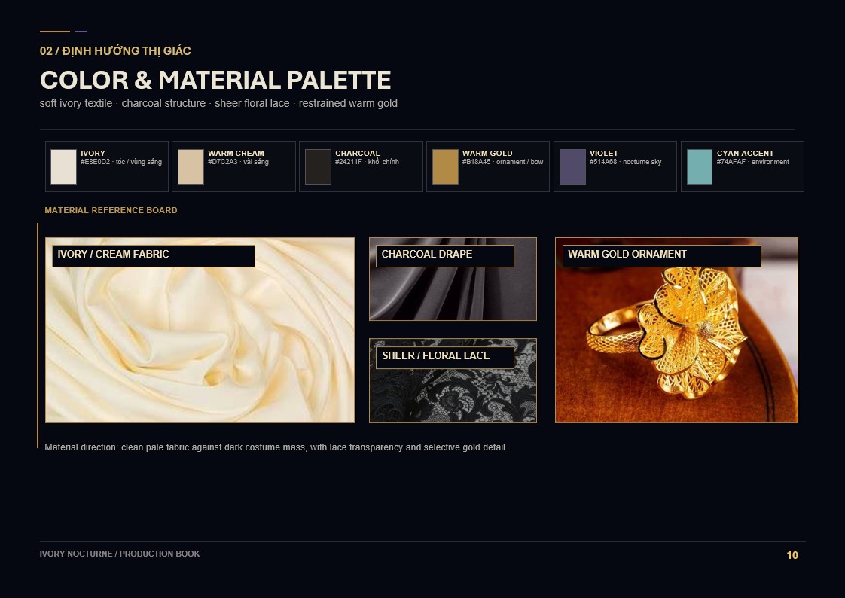
Task: Click the hex code "#24211F · khối chính"
Action: (x=367, y=162)
